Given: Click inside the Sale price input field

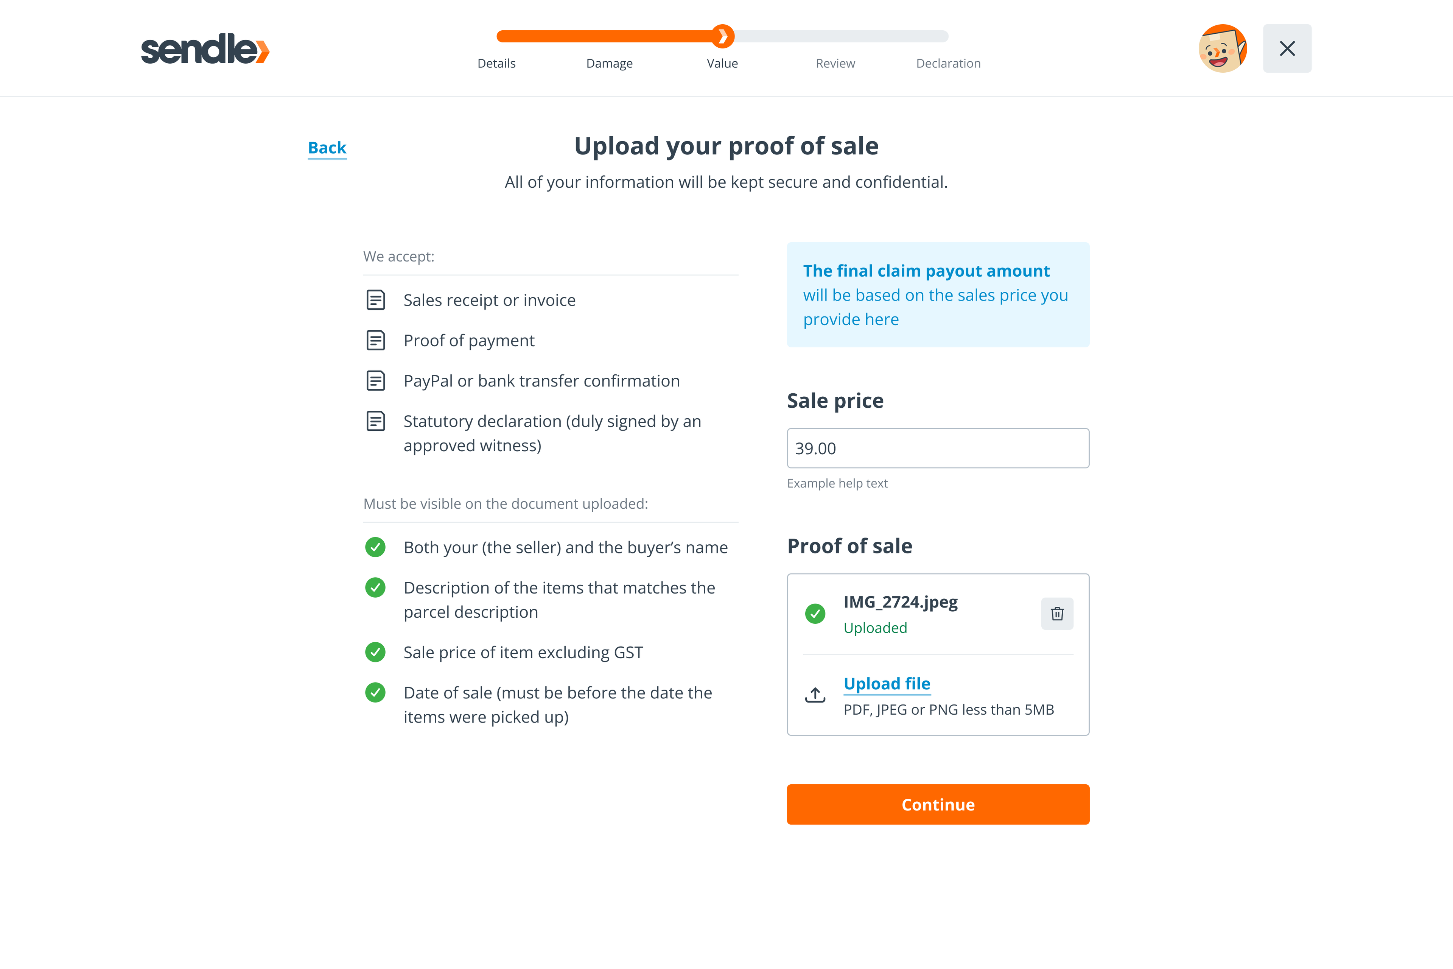Looking at the screenshot, I should click(937, 448).
